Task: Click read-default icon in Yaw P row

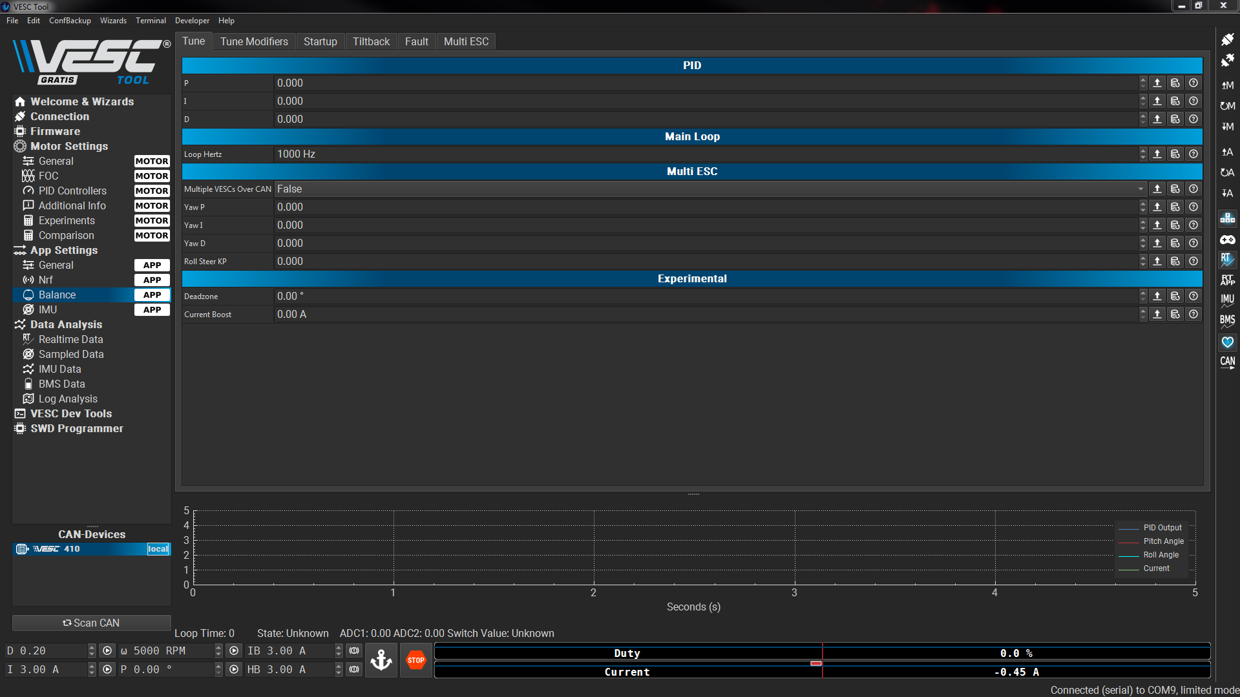Action: click(x=1175, y=207)
